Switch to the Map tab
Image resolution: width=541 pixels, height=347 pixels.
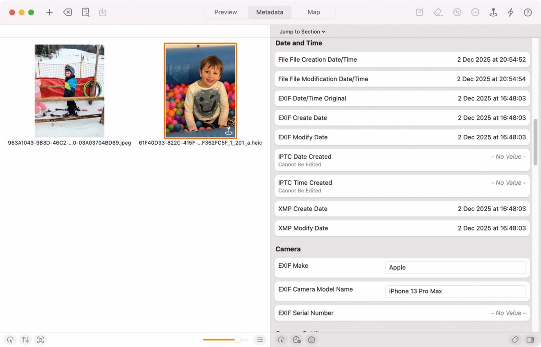click(314, 12)
